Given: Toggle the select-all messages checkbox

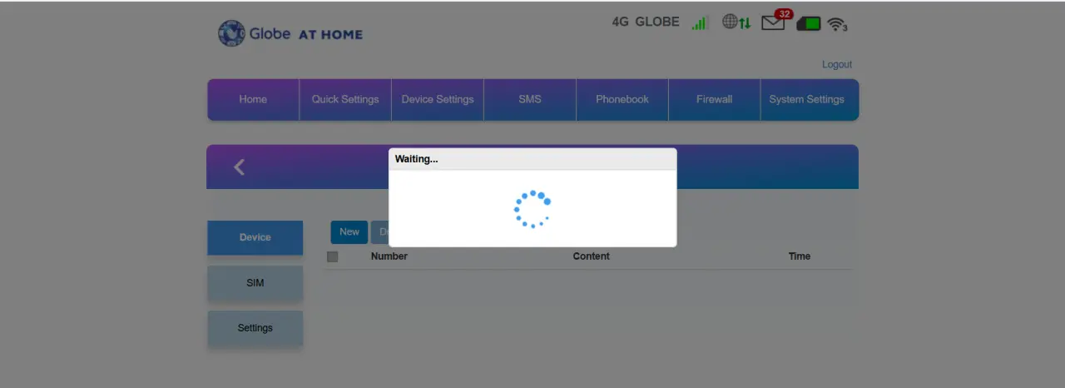Looking at the screenshot, I should [x=333, y=256].
